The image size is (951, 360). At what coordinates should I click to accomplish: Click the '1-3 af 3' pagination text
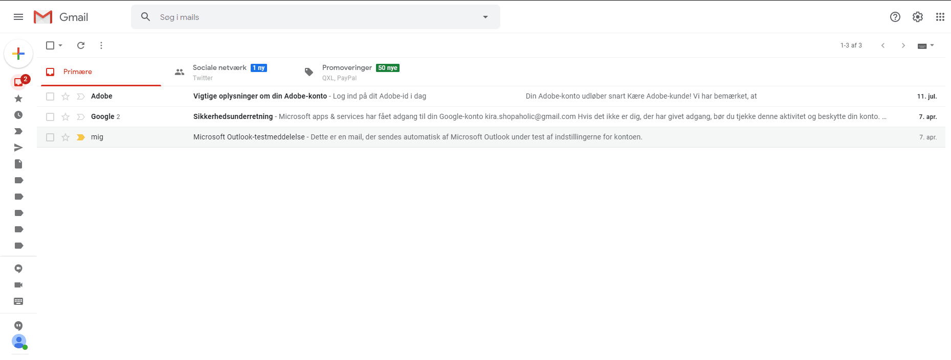(x=851, y=45)
